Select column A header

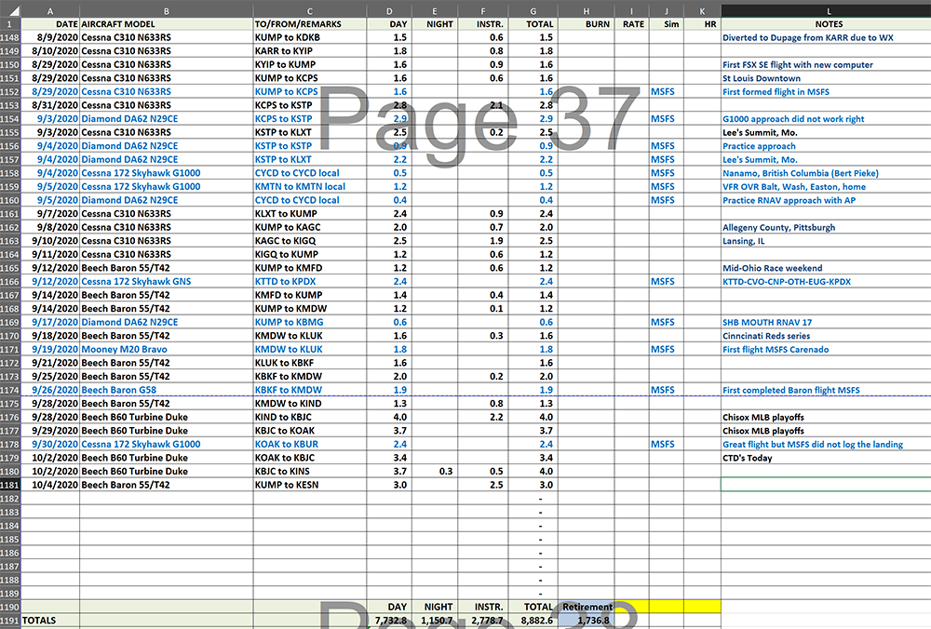pyautogui.click(x=50, y=10)
